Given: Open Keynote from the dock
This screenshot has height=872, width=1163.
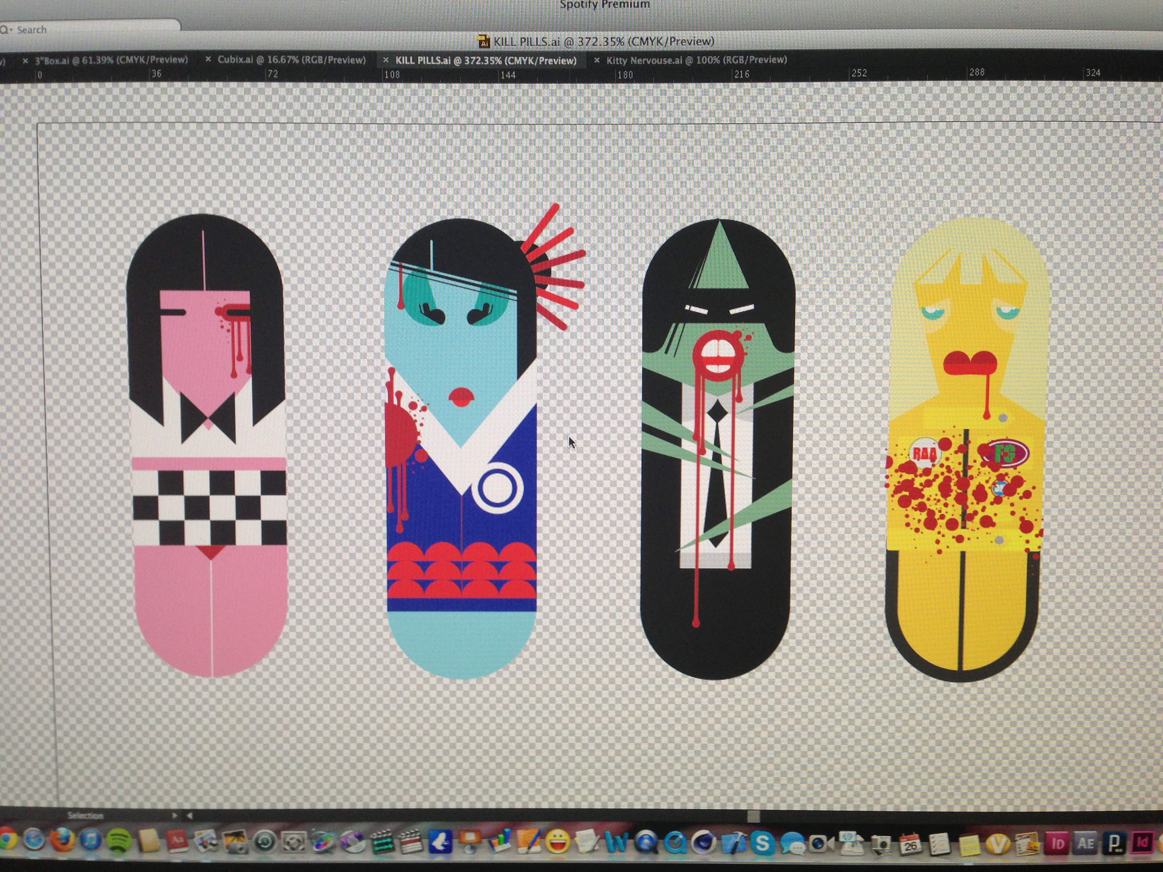Looking at the screenshot, I should coord(471,841).
